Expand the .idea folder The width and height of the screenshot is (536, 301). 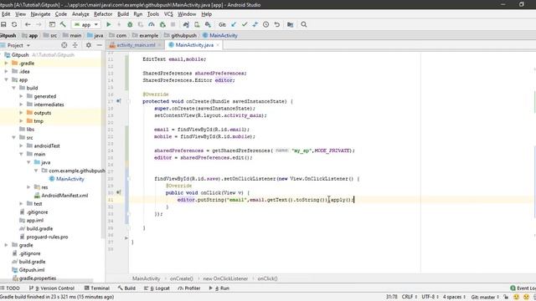click(6, 71)
